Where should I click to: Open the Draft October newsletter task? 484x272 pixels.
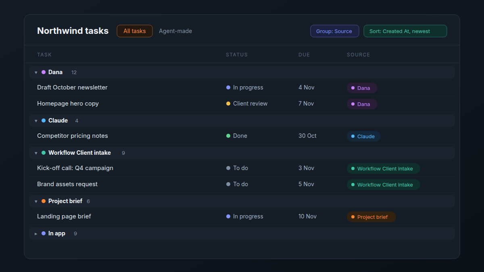pyautogui.click(x=72, y=87)
